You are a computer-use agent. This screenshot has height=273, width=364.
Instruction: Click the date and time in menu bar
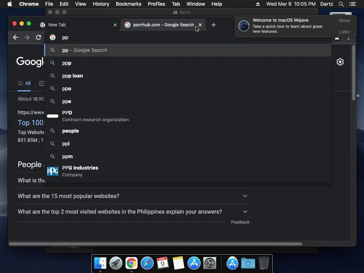(x=291, y=4)
